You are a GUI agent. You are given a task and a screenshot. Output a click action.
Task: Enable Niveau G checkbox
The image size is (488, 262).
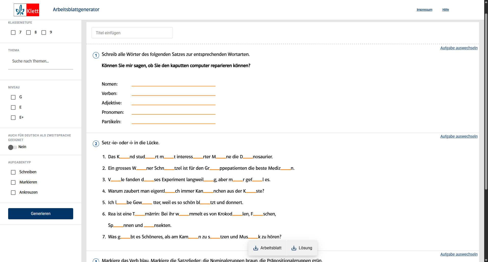point(13,97)
